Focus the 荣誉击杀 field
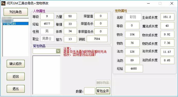Image resolution: width=178 pixels, height=97 pixels. point(101,24)
